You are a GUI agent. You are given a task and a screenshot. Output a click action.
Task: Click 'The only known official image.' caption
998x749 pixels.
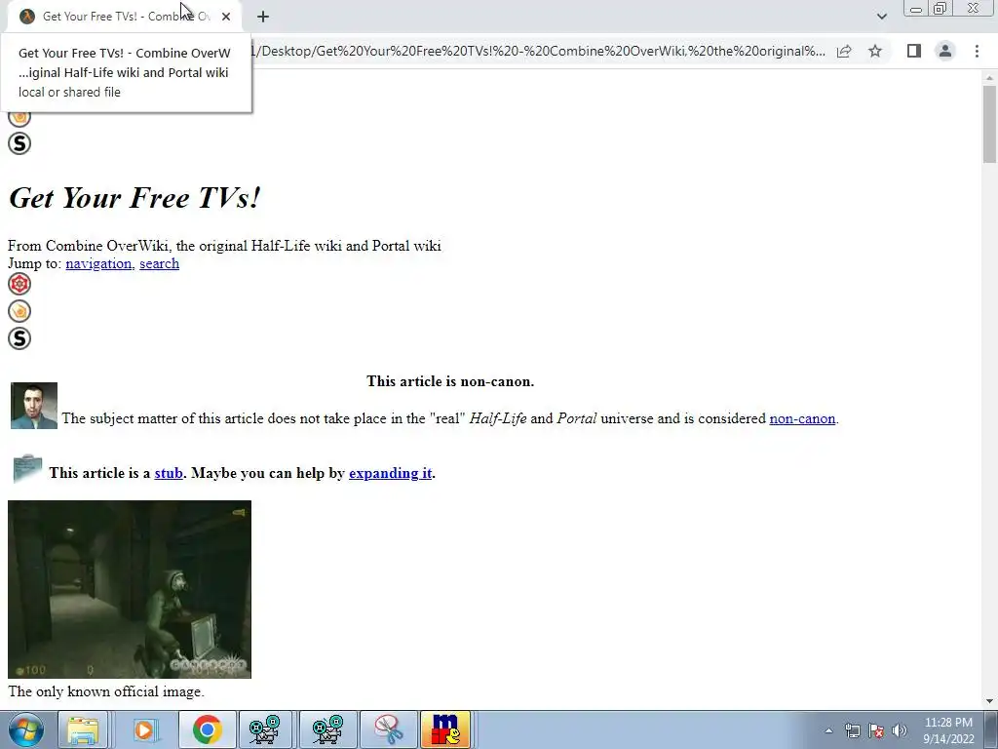click(x=106, y=691)
